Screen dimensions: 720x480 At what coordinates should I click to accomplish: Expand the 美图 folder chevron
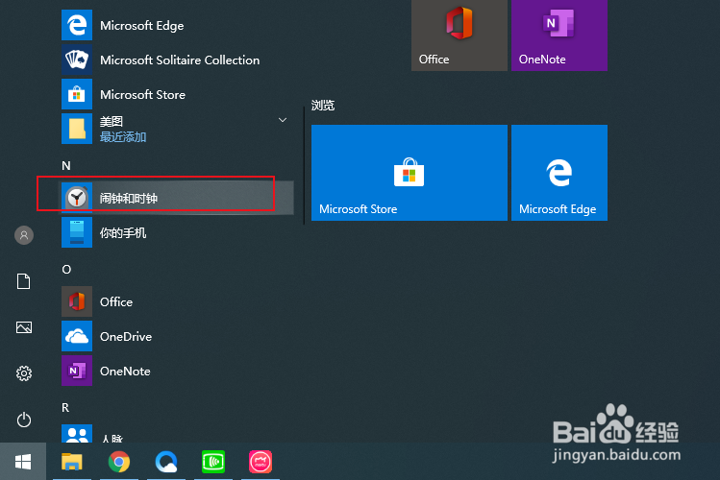[x=283, y=120]
